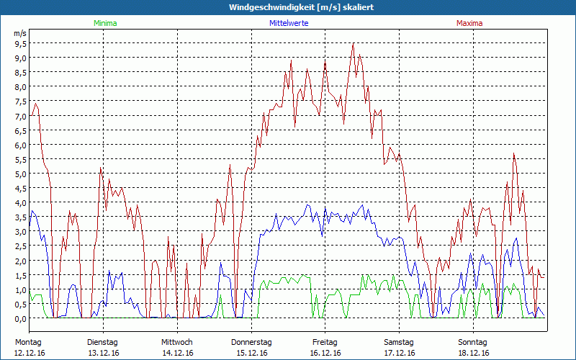The width and height of the screenshot is (576, 360).
Task: Click the Dienstag day label
Action: pyautogui.click(x=102, y=343)
